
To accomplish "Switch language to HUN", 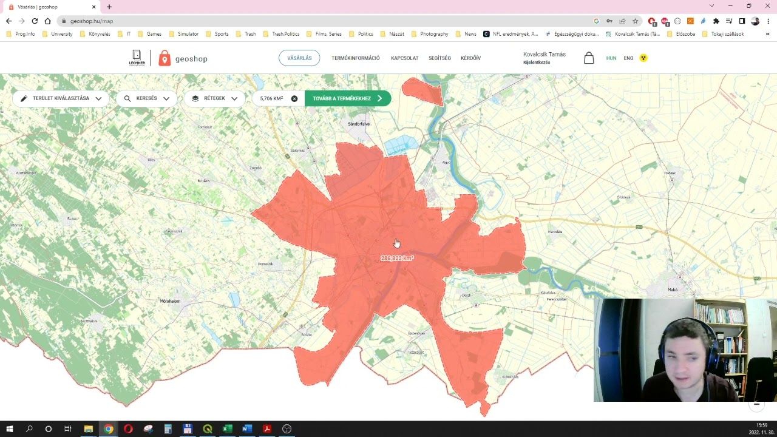I will (x=611, y=58).
